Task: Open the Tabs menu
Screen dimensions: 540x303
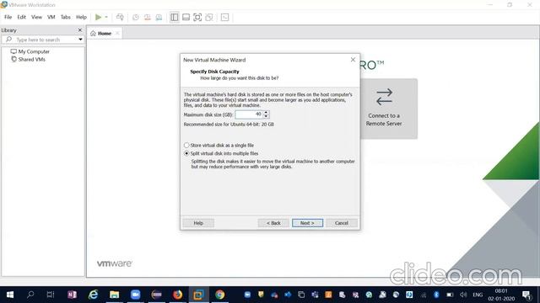Action: (66, 17)
